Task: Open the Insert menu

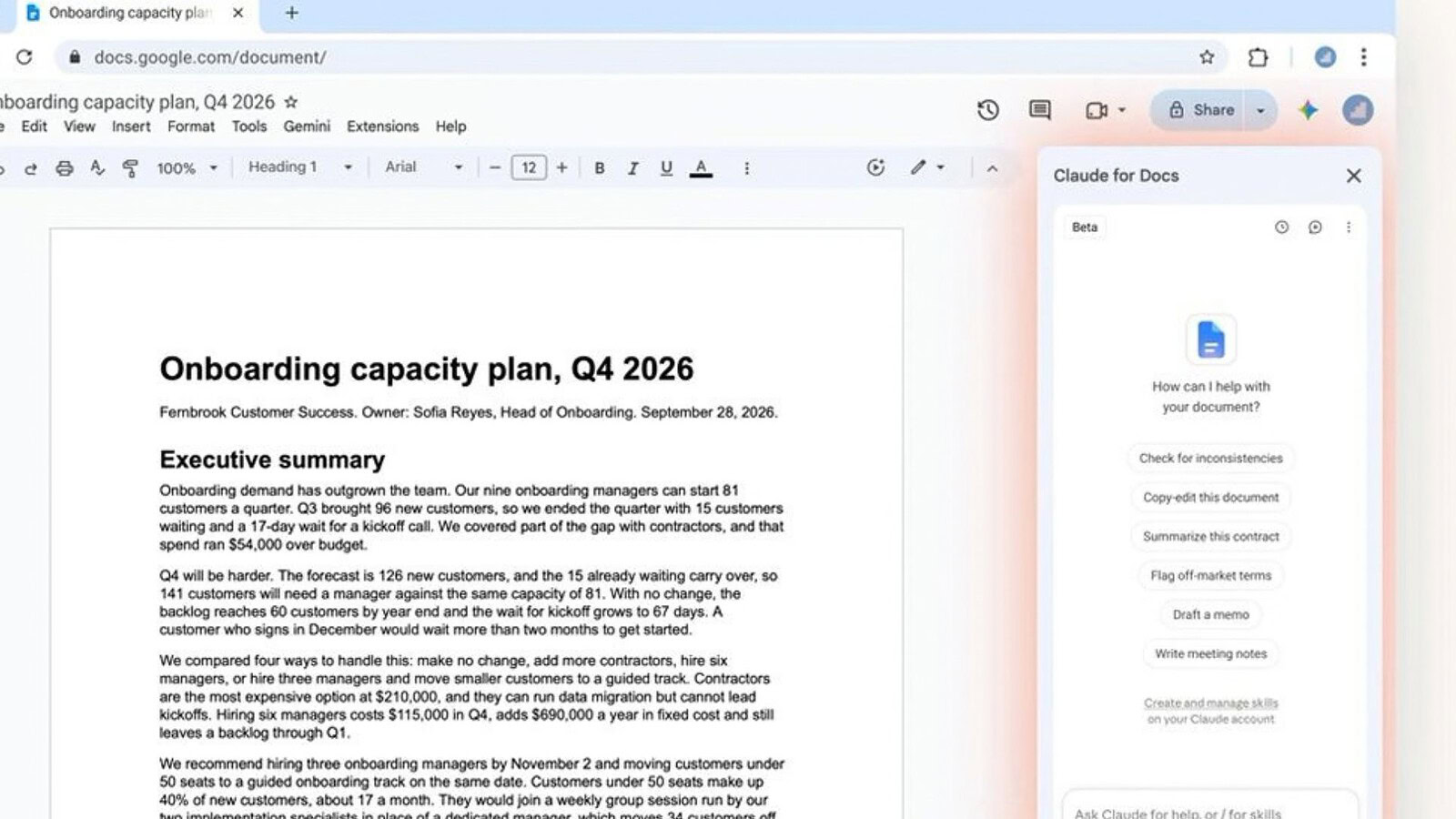Action: tap(131, 126)
